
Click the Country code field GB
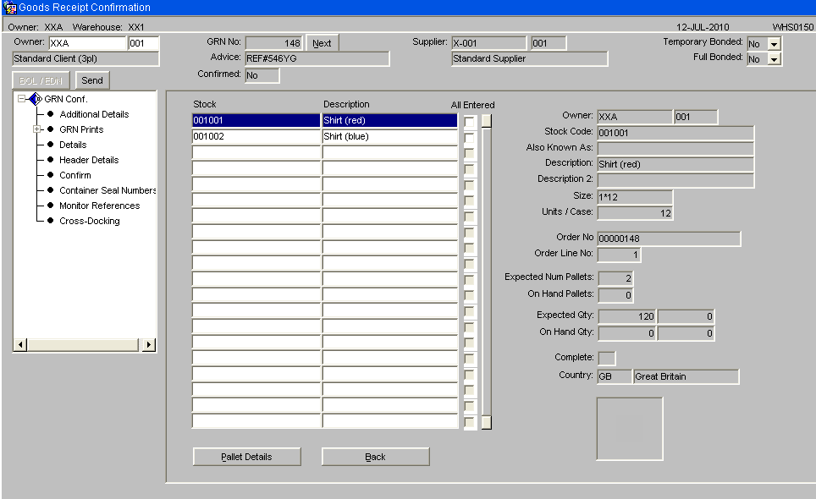(615, 376)
